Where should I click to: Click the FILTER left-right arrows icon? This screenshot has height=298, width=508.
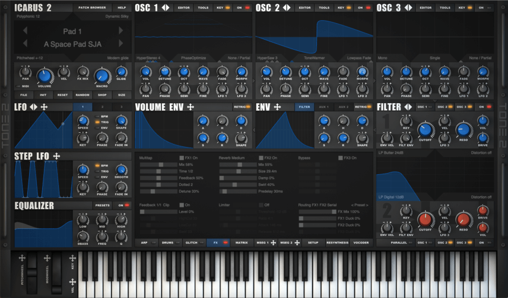pyautogui.click(x=408, y=107)
